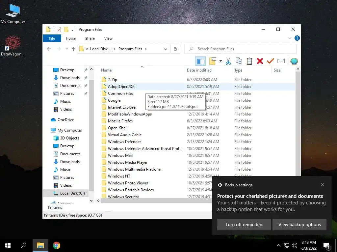Switch to the Share ribbon tab

point(90,38)
